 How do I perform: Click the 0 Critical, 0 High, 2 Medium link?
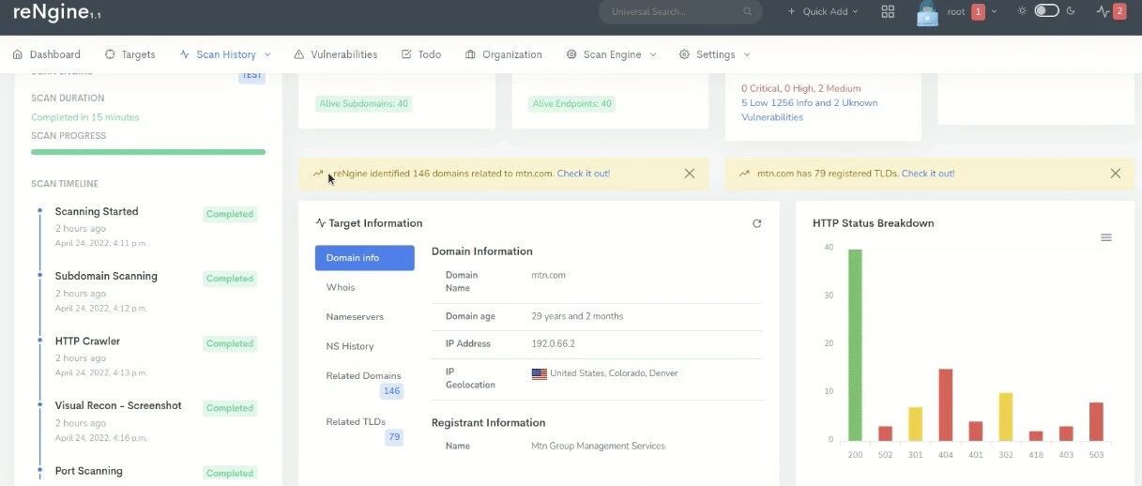tap(801, 88)
